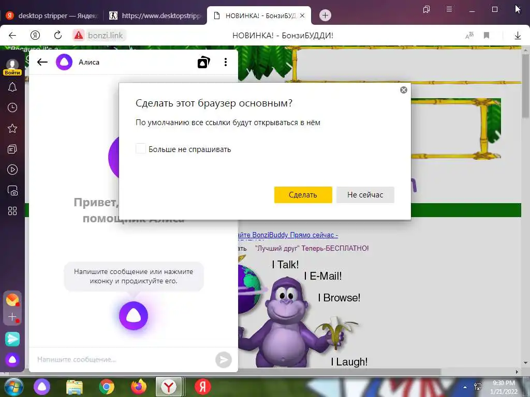Open the page translate icon

(x=469, y=36)
